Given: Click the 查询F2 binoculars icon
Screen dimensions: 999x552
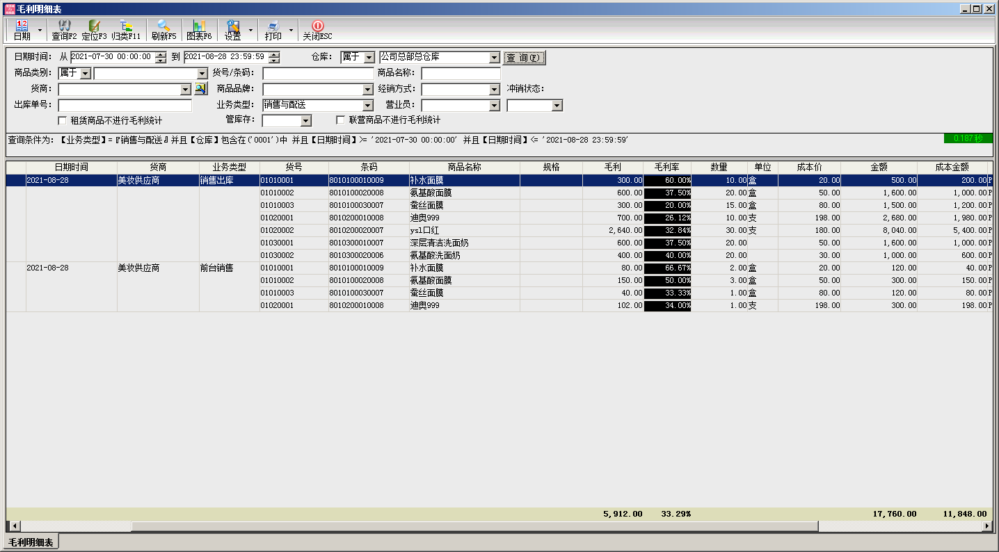Looking at the screenshot, I should point(63,31).
